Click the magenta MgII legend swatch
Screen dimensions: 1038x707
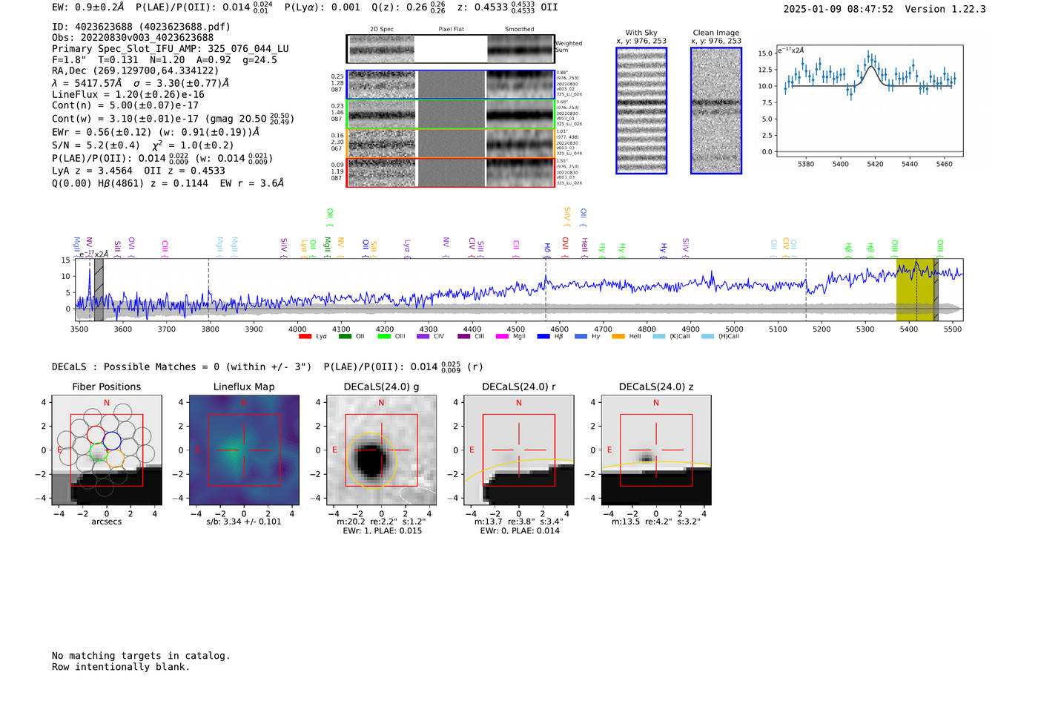point(502,337)
